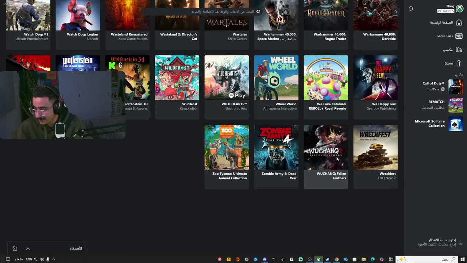467x263 pixels.
Task: Open Microsoft Edge from taskbar
Action: [373, 259]
